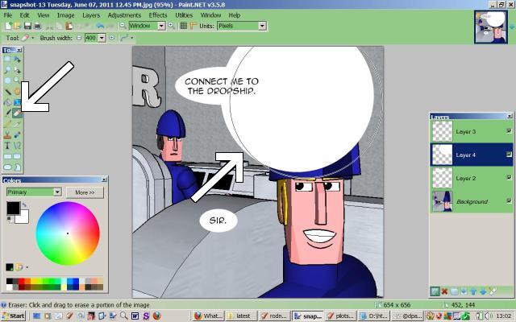The width and height of the screenshot is (516, 322).
Task: Open the Adjustments menu
Action: 123,14
